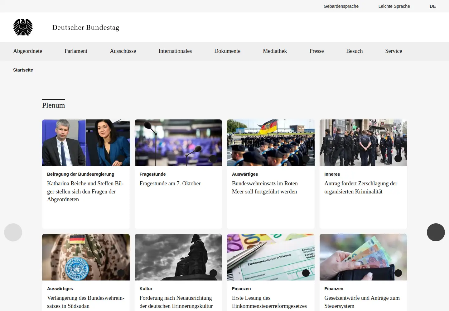
Task: Open the Dokumente menu
Action: (227, 51)
